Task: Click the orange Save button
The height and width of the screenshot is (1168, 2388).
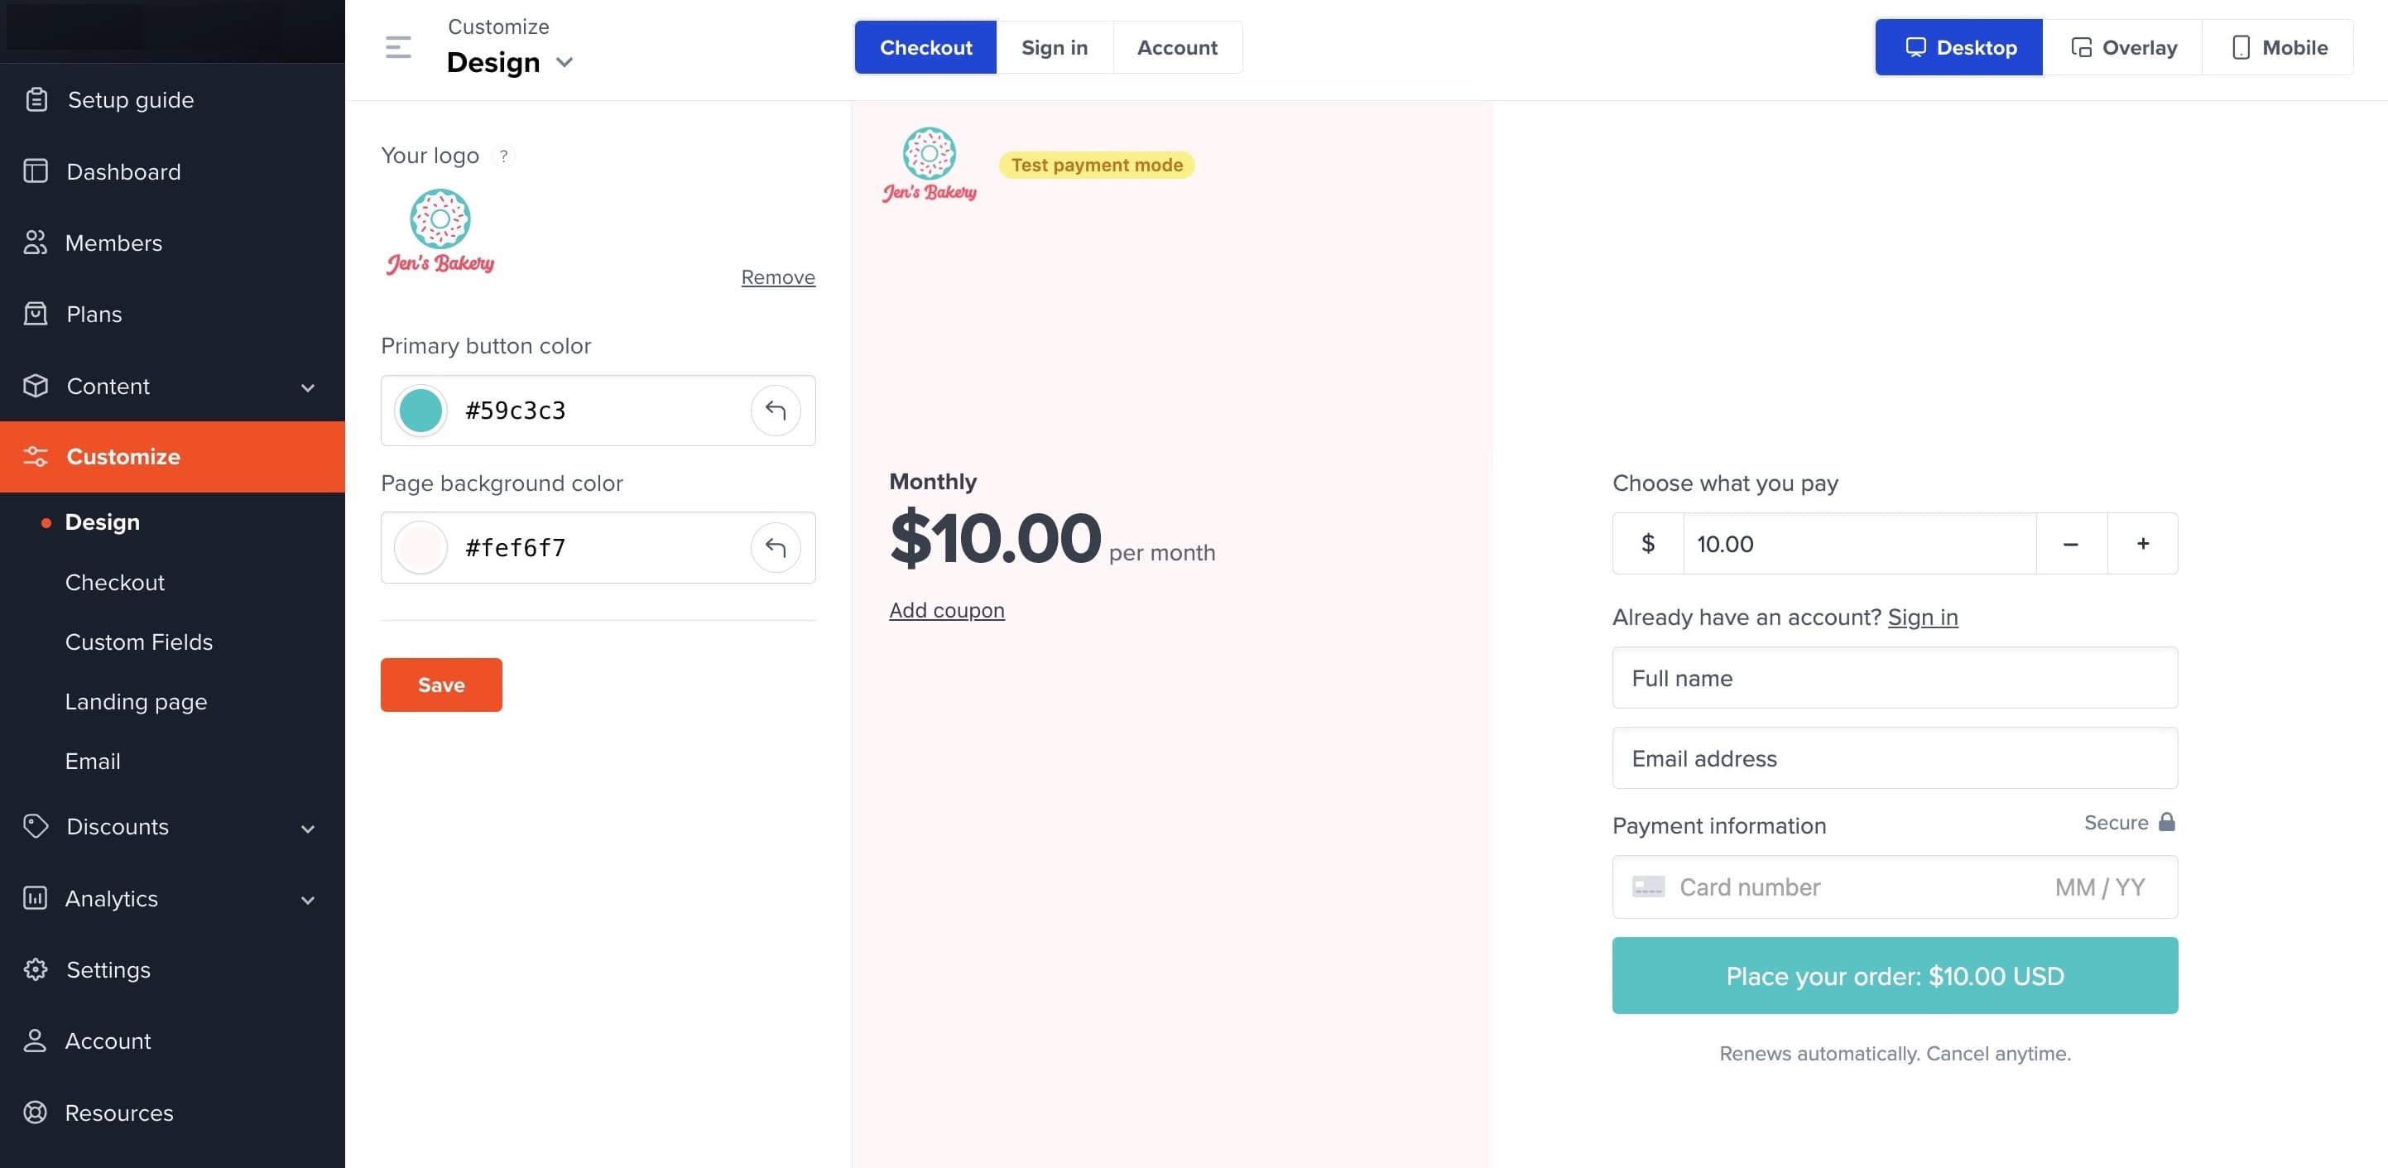Action: (441, 685)
